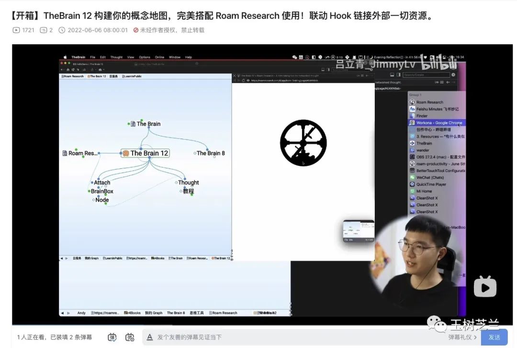Click 'The Brain 8' sibling thought

[210, 153]
